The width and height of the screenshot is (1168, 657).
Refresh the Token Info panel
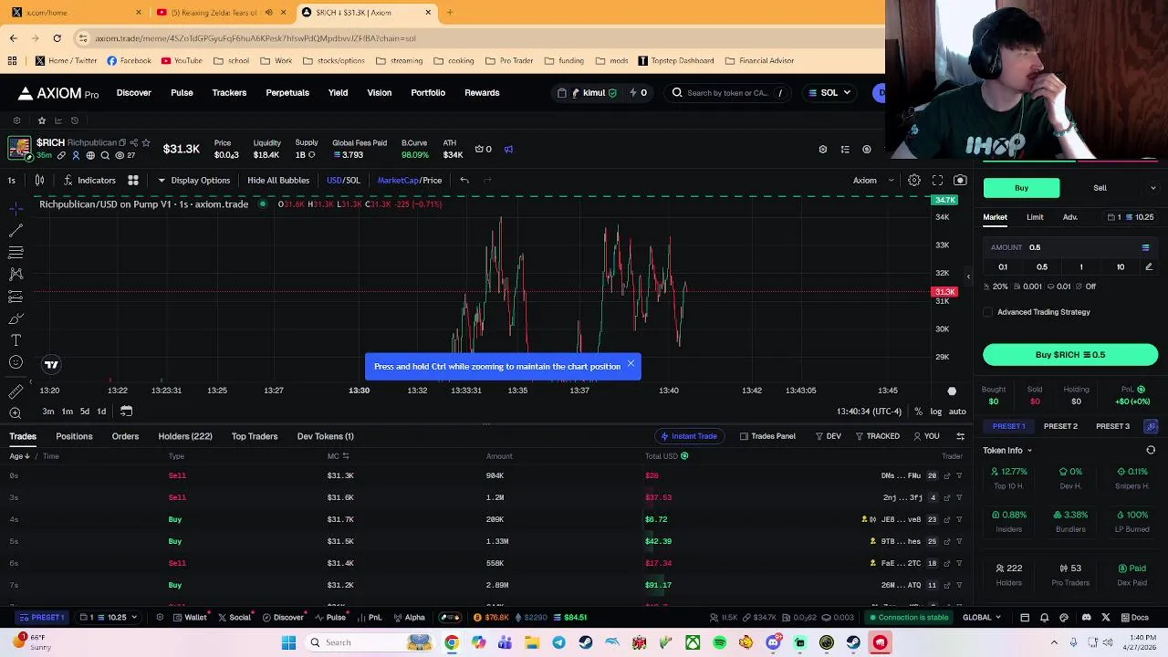1151,450
